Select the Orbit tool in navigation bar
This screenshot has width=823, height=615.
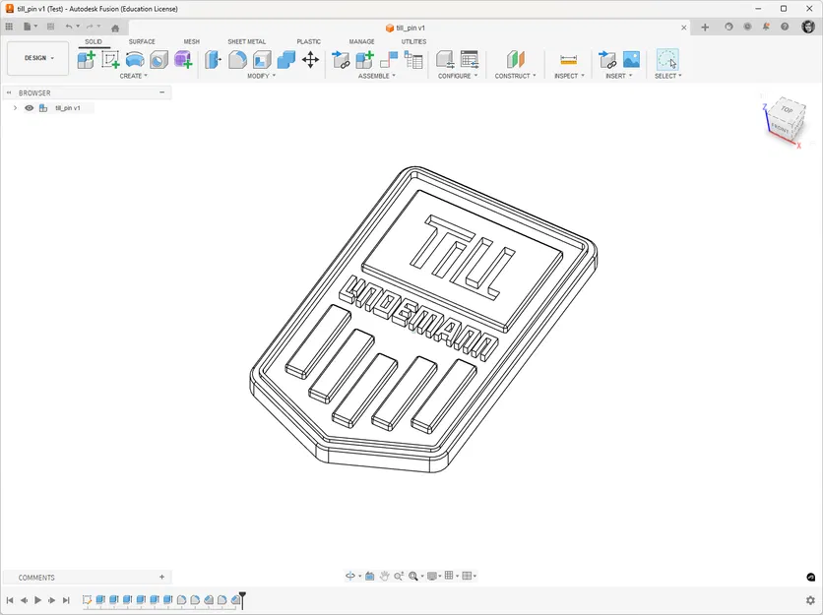pyautogui.click(x=350, y=576)
